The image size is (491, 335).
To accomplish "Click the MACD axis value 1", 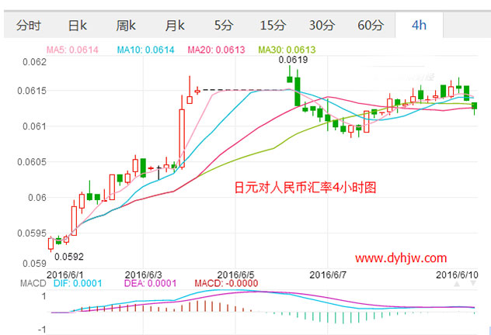I will point(44,296).
